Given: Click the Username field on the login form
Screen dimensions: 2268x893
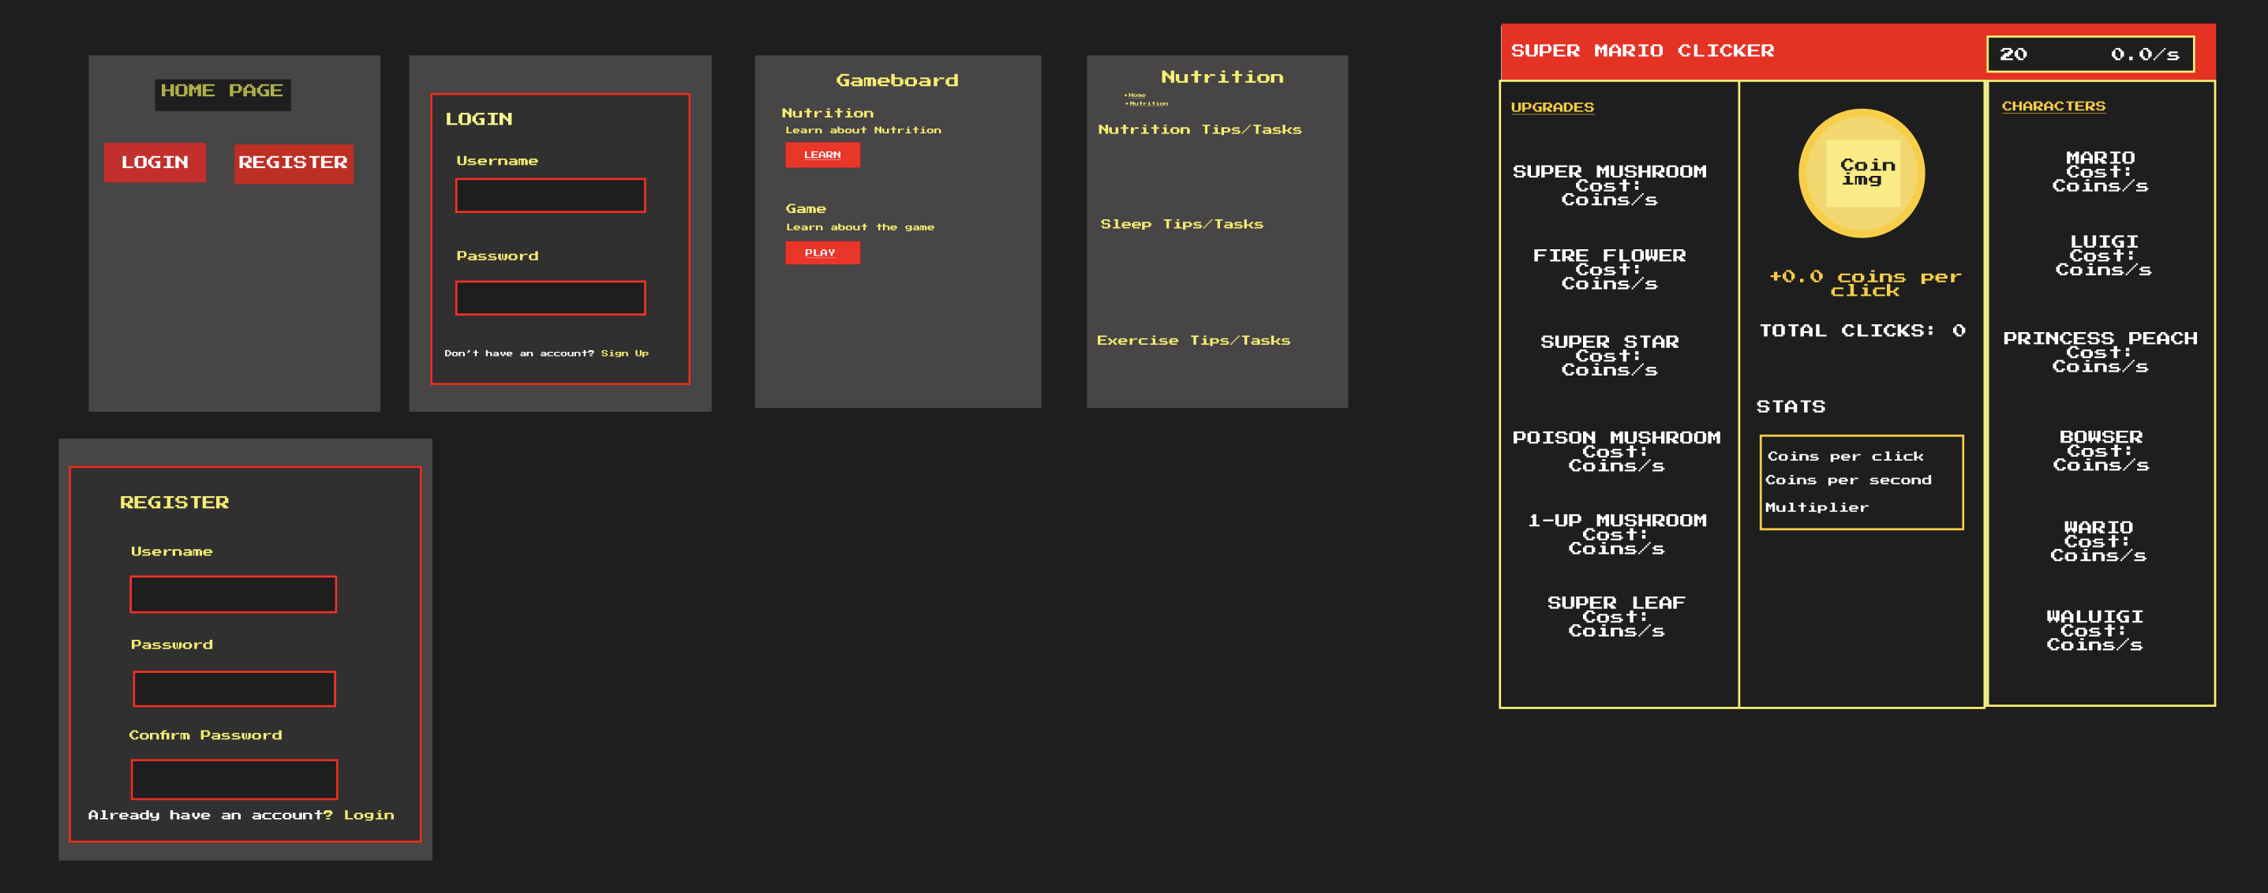Looking at the screenshot, I should pyautogui.click(x=549, y=194).
